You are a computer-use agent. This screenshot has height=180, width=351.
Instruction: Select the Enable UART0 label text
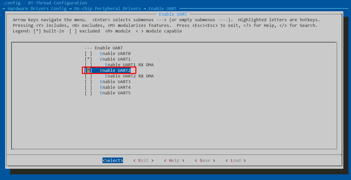115,53
